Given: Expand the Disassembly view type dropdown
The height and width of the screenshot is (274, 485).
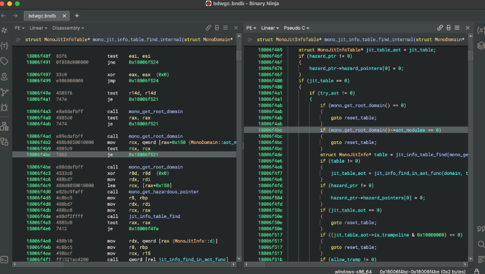Looking at the screenshot, I should pyautogui.click(x=68, y=28).
